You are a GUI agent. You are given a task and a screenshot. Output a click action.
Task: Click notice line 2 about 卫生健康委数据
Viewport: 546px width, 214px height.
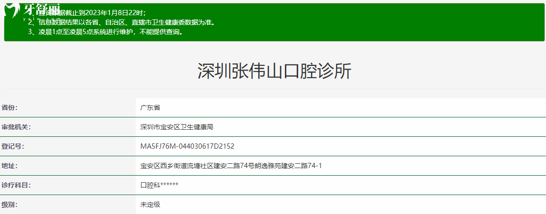coord(122,23)
